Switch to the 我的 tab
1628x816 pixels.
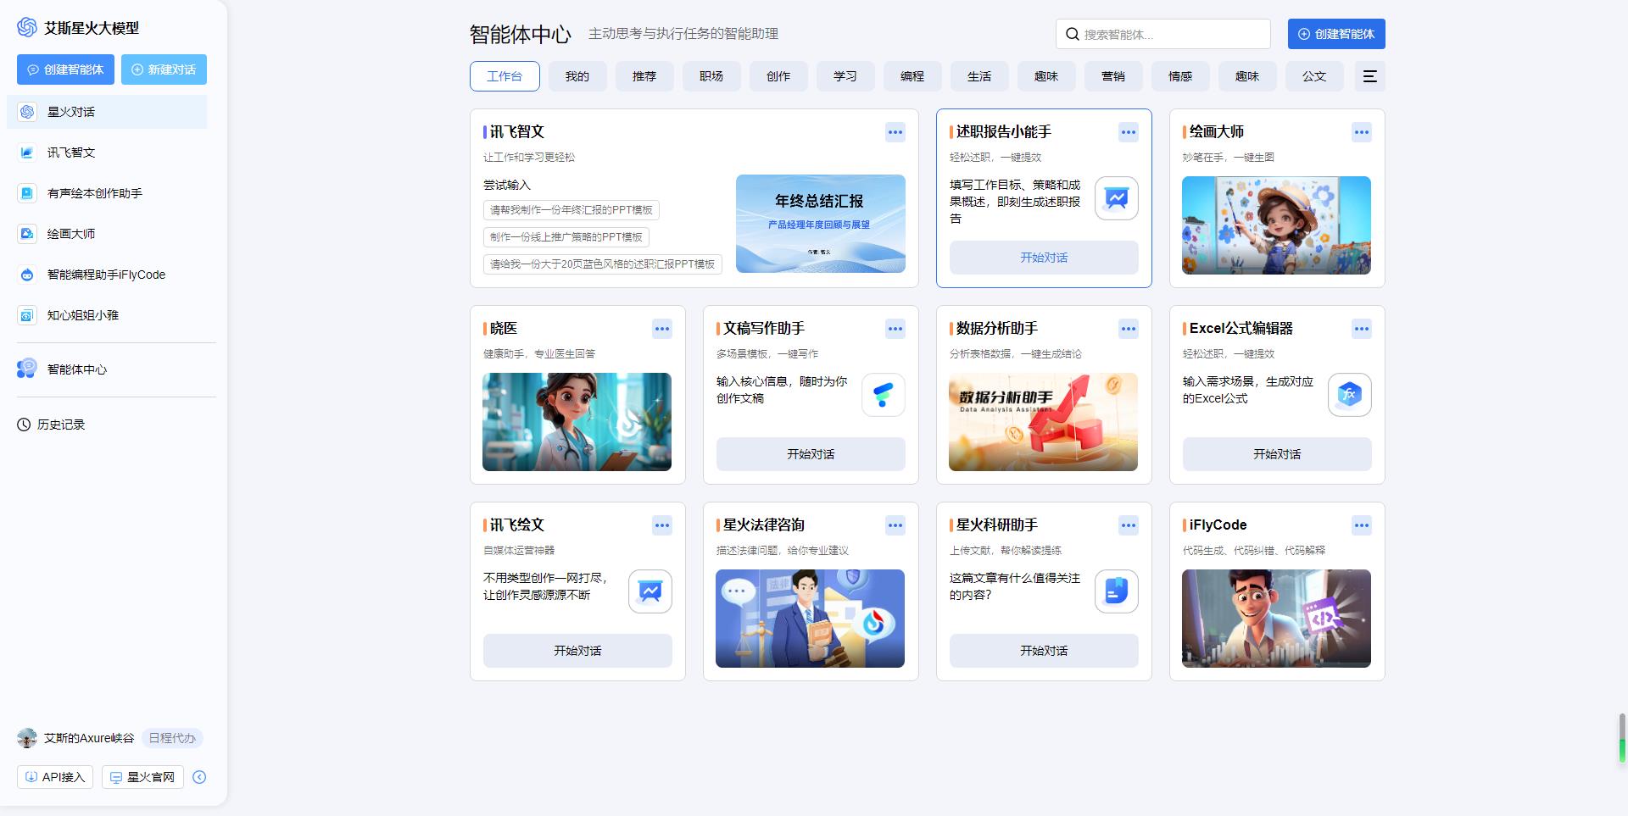click(577, 76)
